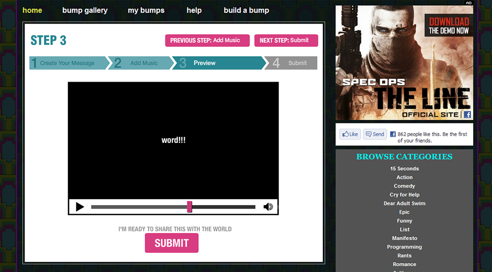
Task: Open the help page
Action: pyautogui.click(x=194, y=10)
